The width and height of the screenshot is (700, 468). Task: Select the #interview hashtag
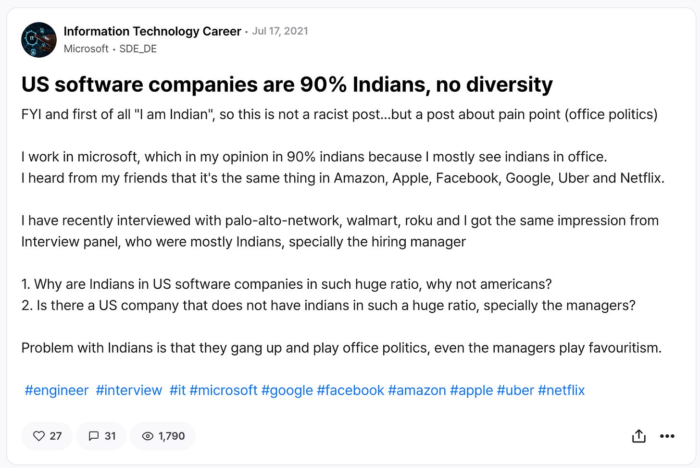pyautogui.click(x=129, y=390)
